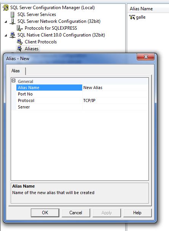Screen dimensions: 169x231
Task: Select the galle alias entry
Action: point(141,17)
